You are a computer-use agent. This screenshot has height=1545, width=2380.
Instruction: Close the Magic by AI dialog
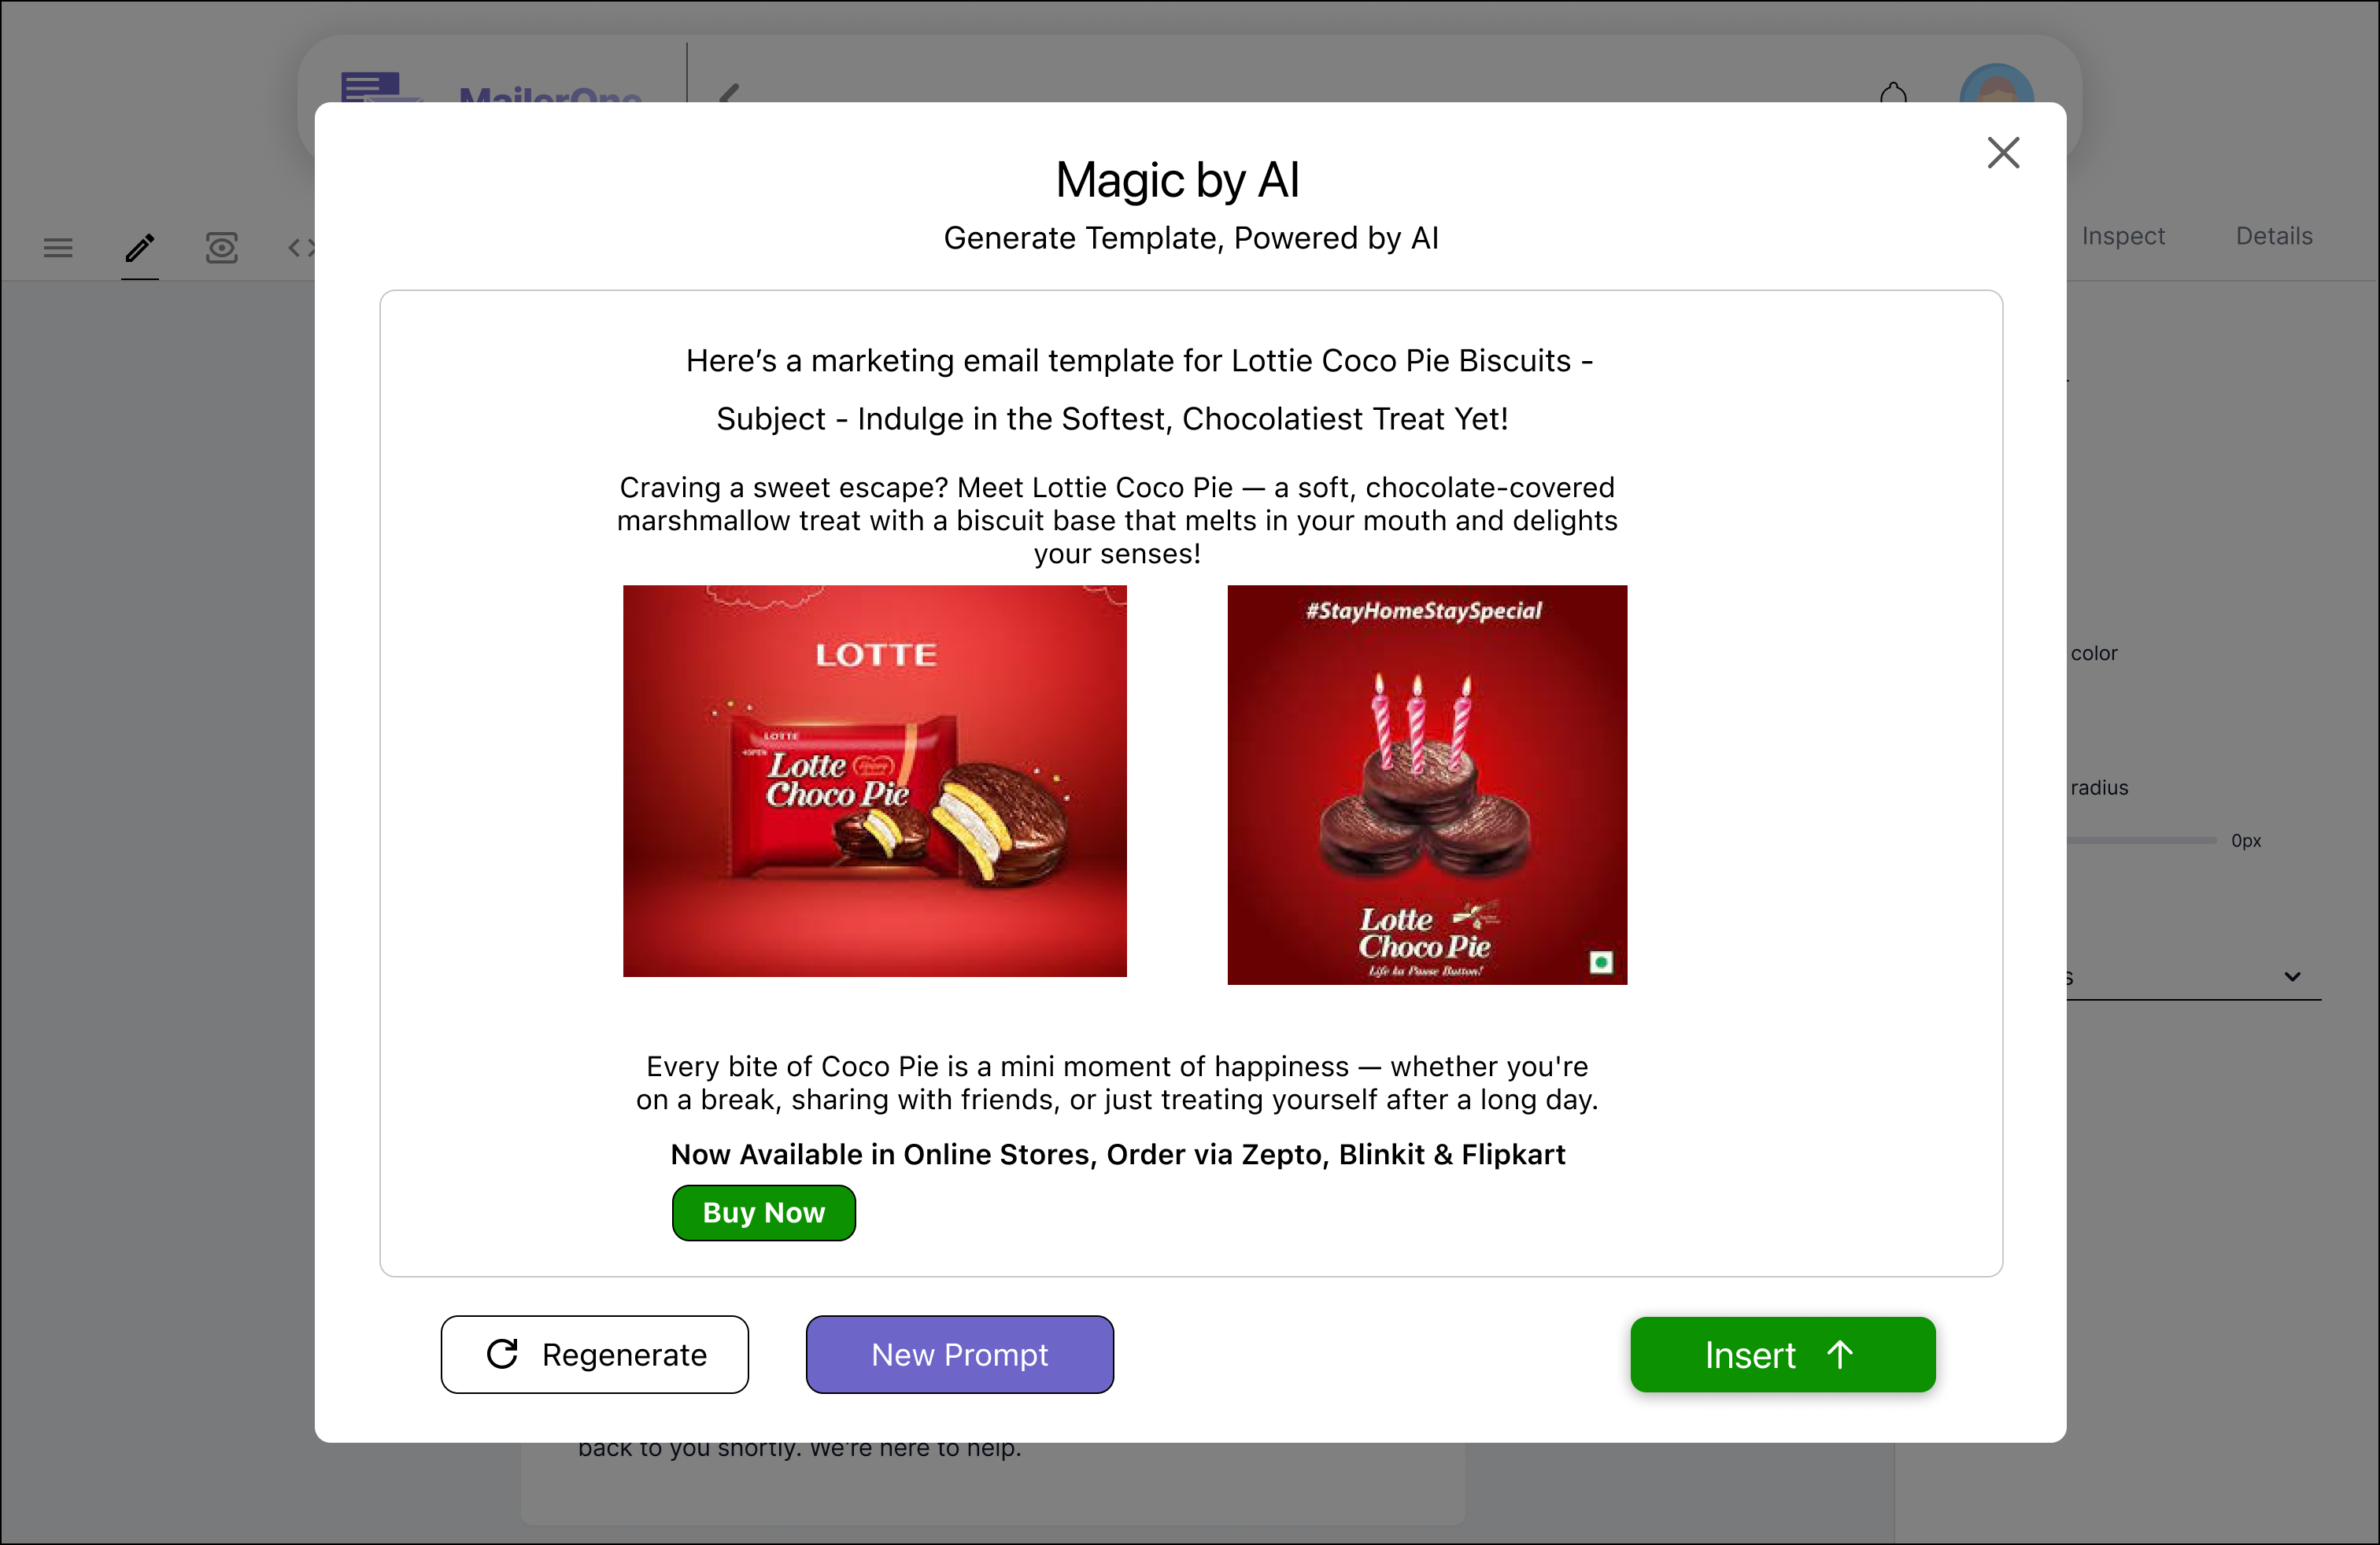pyautogui.click(x=2003, y=153)
